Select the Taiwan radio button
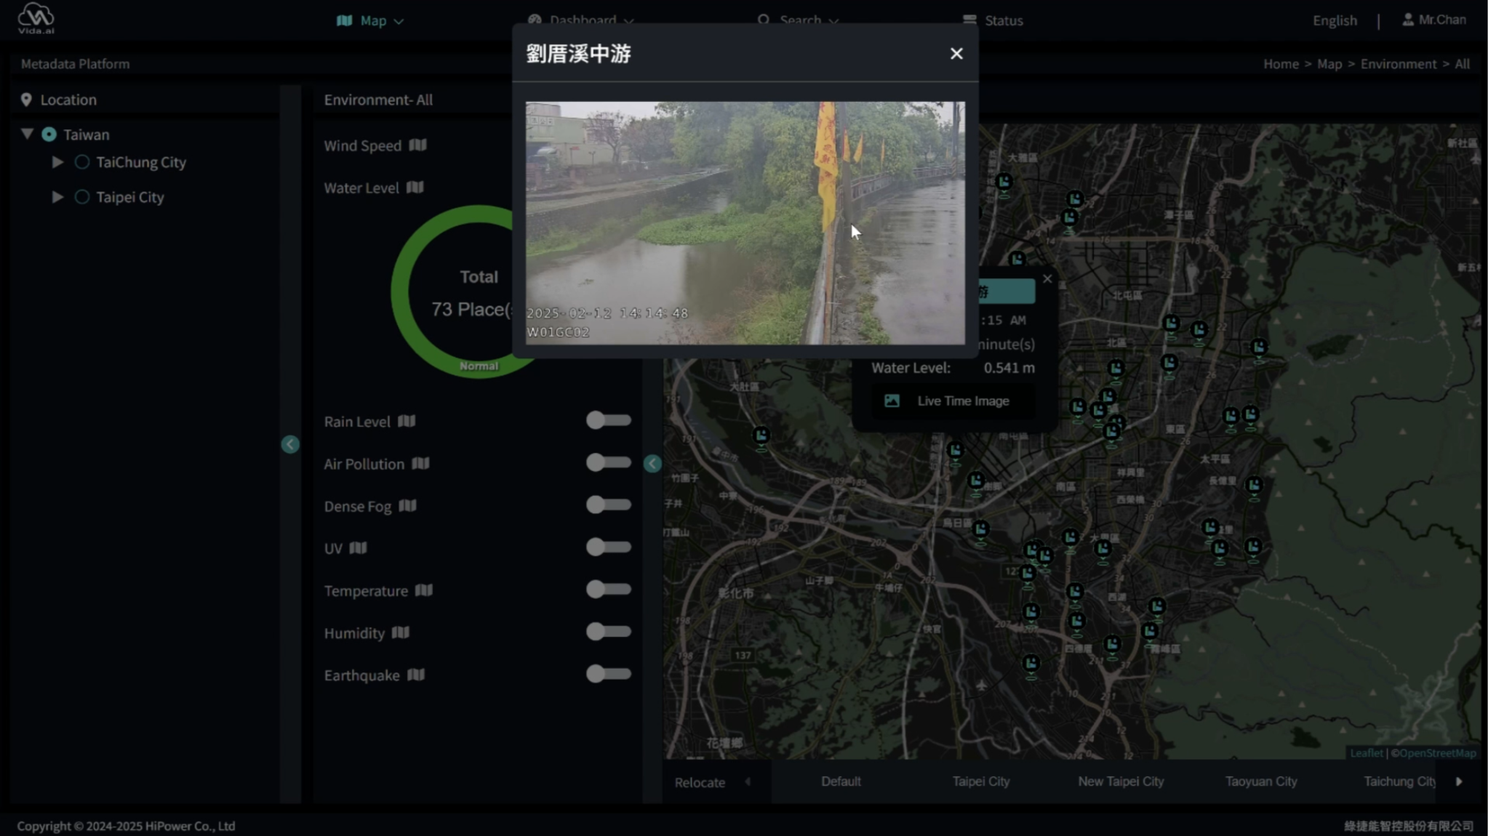This screenshot has width=1488, height=836. 49,134
